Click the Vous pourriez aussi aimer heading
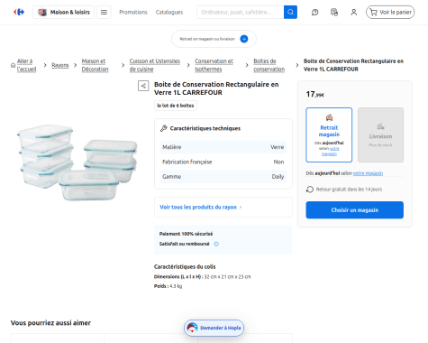Viewport: 428px width, 343px height. pos(50,323)
